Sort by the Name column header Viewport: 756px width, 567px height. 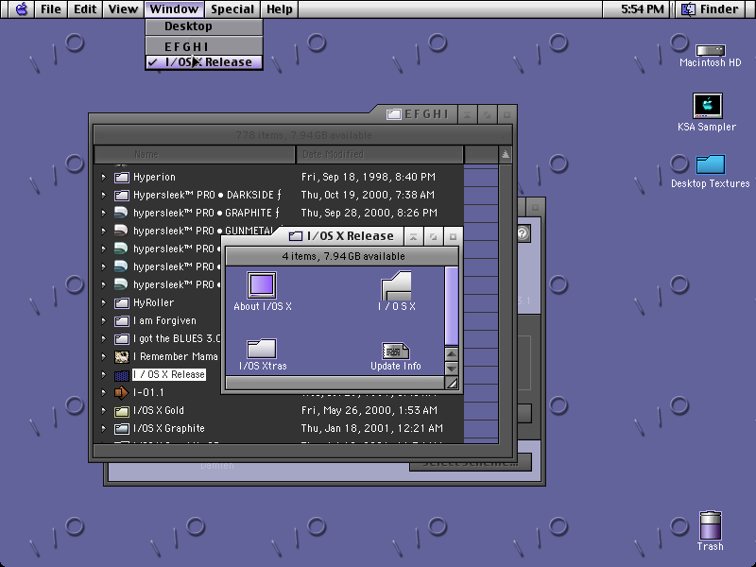tap(195, 154)
